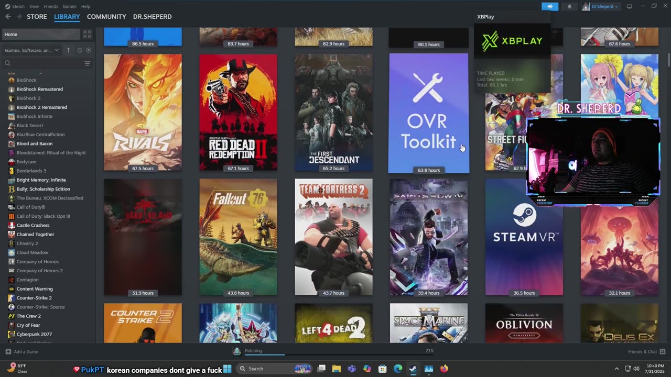Open File Explorer from taskbar
The height and width of the screenshot is (377, 671).
(x=337, y=369)
